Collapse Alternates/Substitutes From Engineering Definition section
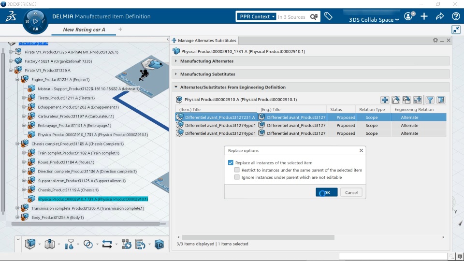 [x=176, y=87]
